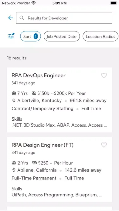This screenshot has height=211, width=119.
Task: Tap location pin beside Albertville, Kentucky
Action: pos(14,101)
